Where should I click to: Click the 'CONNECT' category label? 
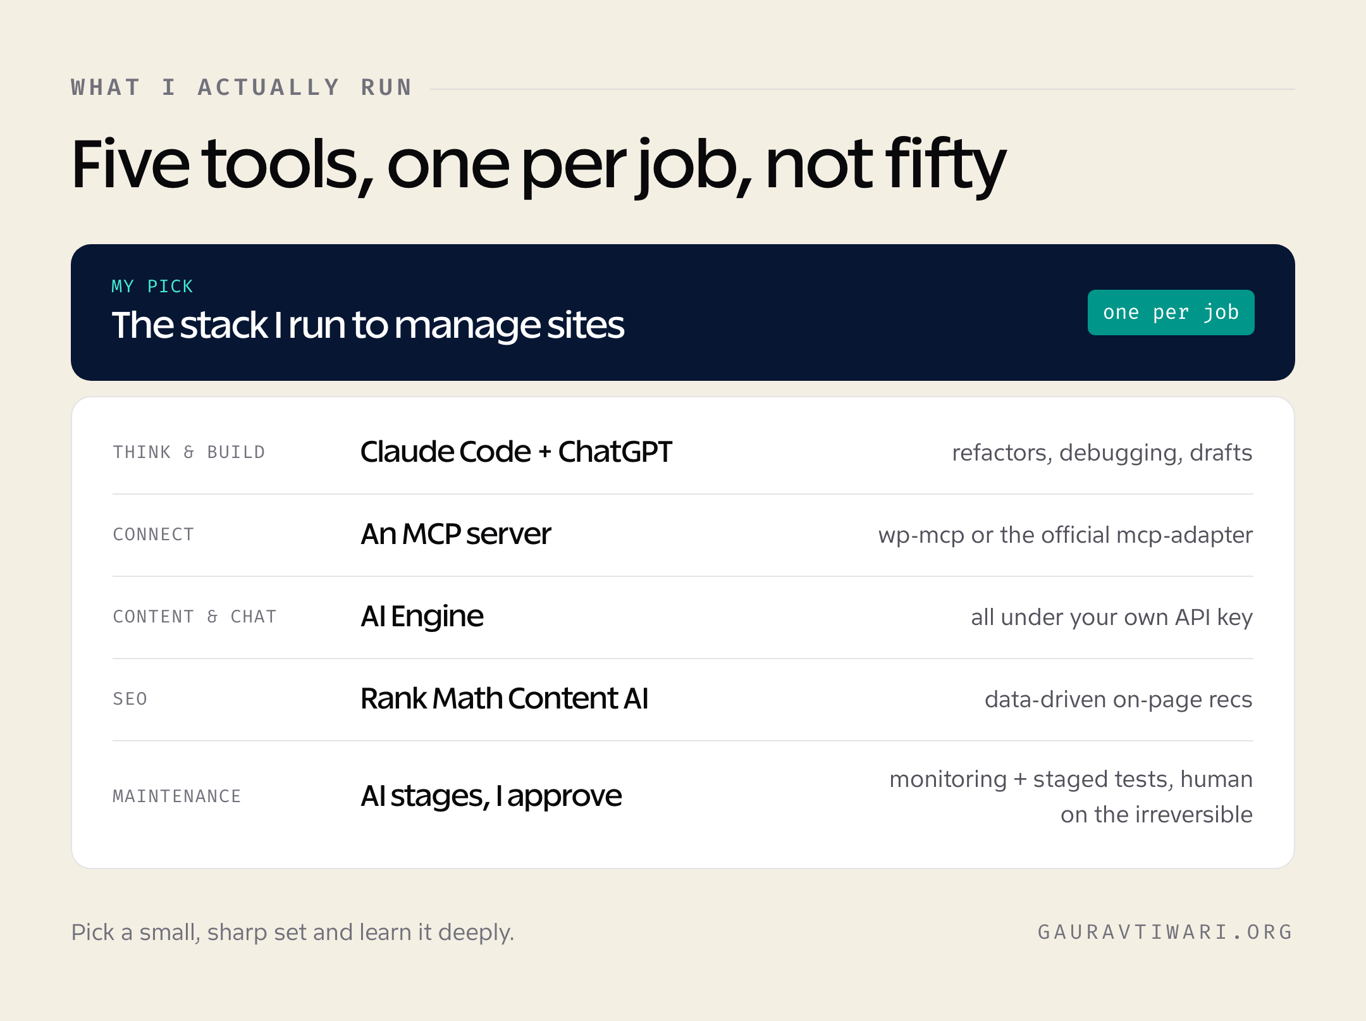tap(154, 535)
